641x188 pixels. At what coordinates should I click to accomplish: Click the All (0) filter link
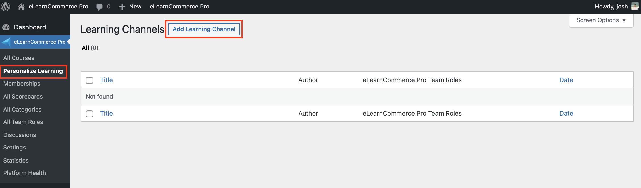click(86, 48)
